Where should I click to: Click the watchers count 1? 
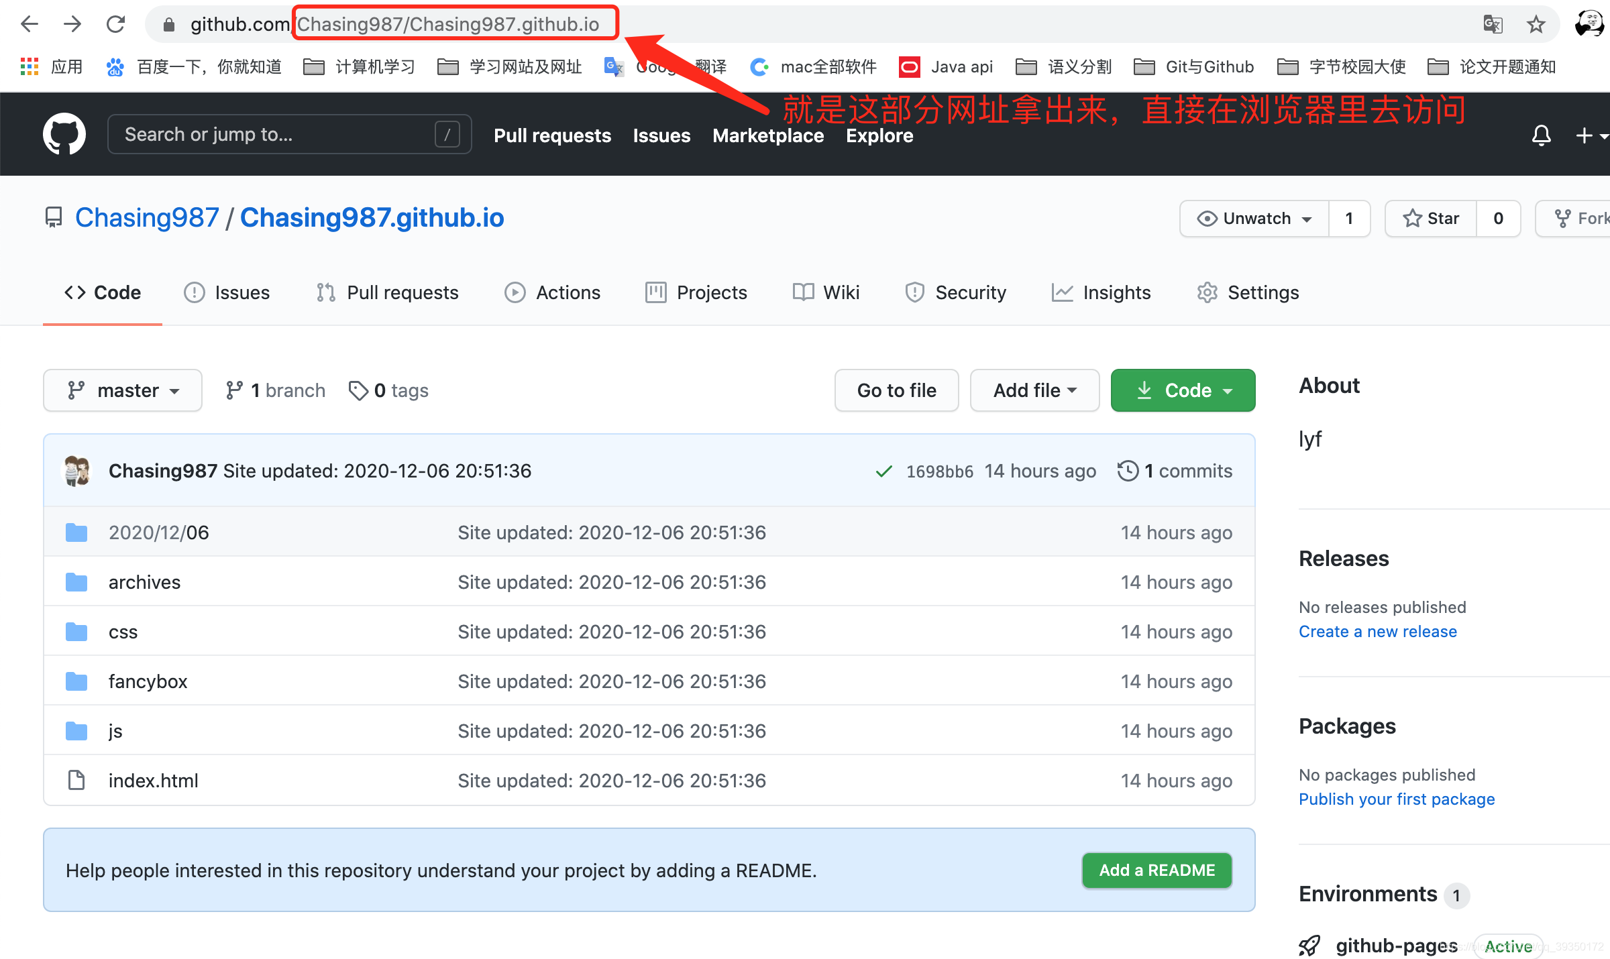(x=1349, y=219)
